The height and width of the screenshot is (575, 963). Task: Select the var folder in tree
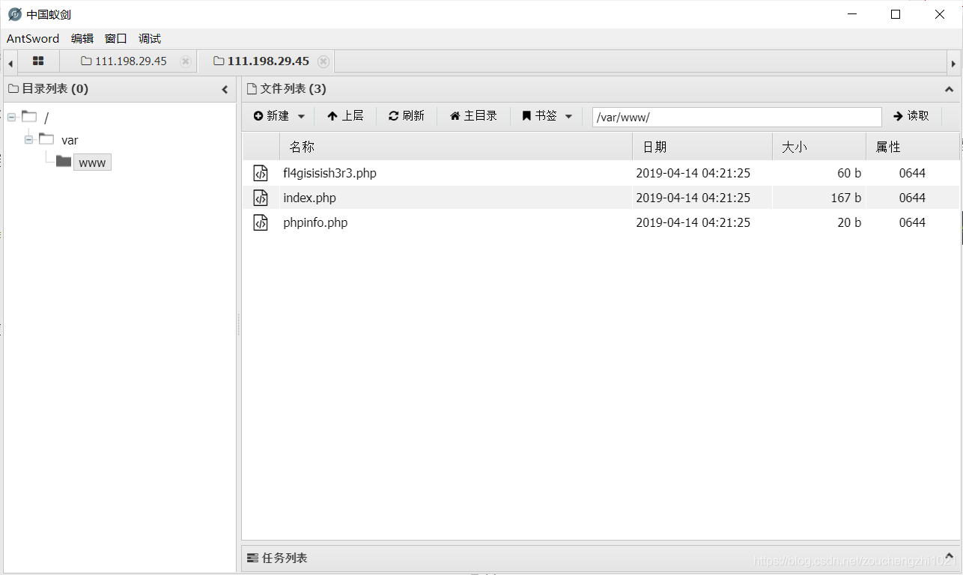pyautogui.click(x=70, y=140)
